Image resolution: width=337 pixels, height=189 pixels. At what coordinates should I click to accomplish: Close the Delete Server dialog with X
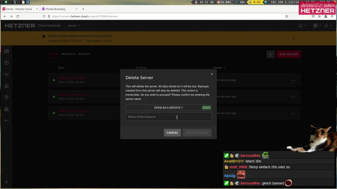[212, 74]
